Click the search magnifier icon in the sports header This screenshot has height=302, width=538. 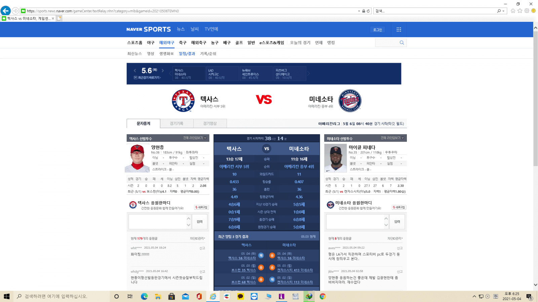pos(402,43)
